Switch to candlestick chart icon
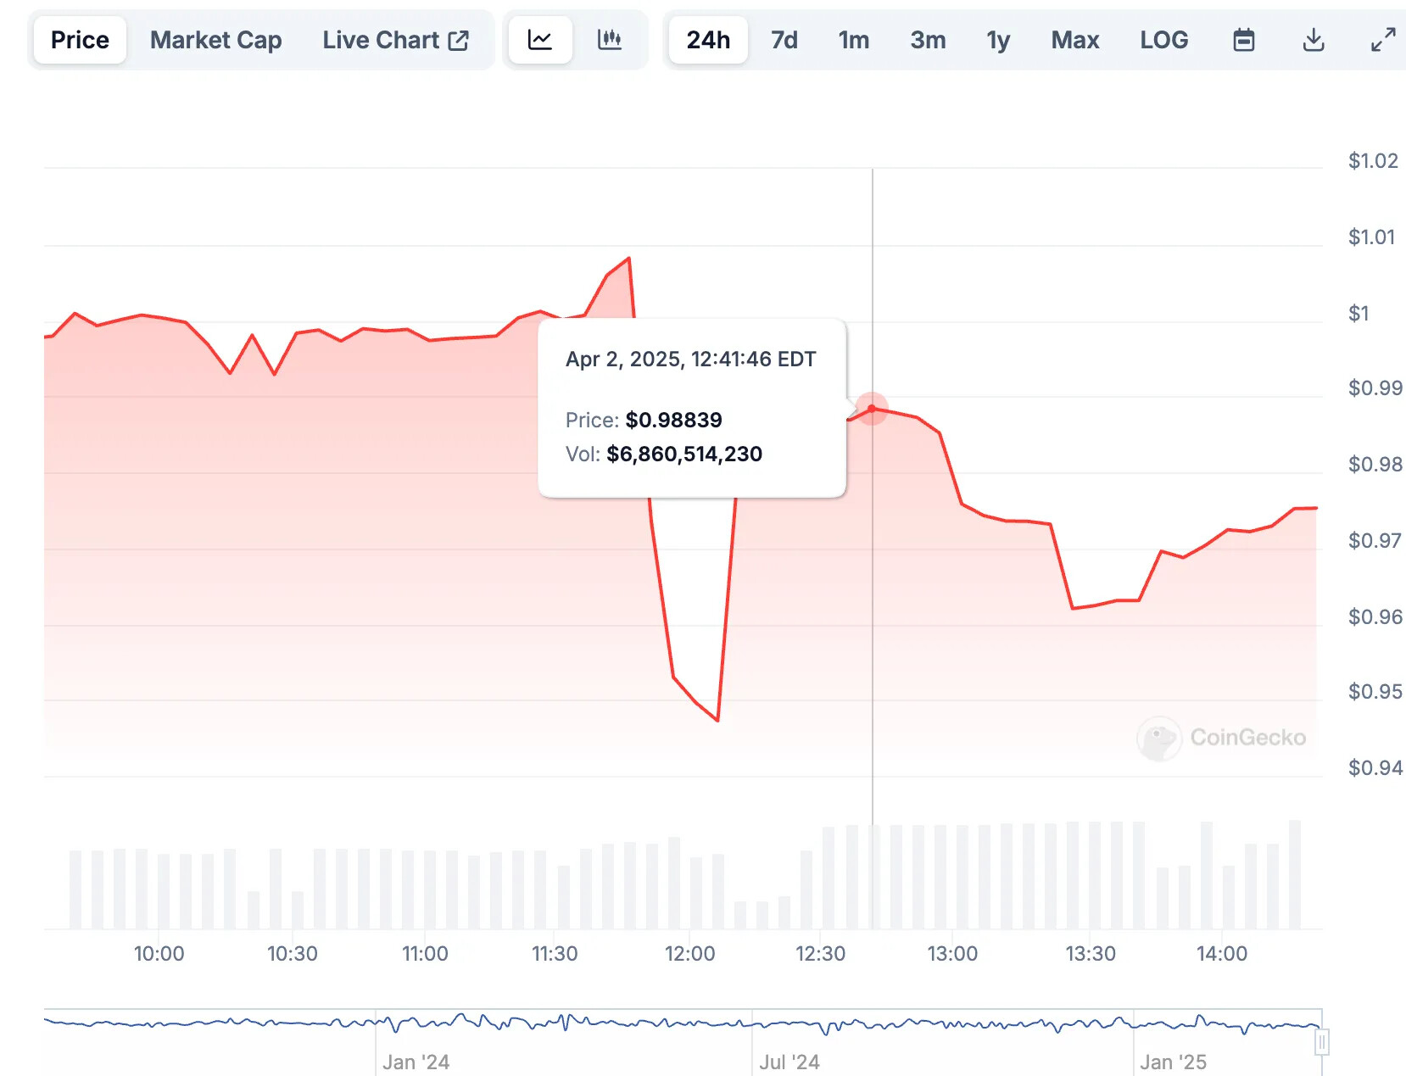This screenshot has width=1406, height=1076. [x=610, y=40]
